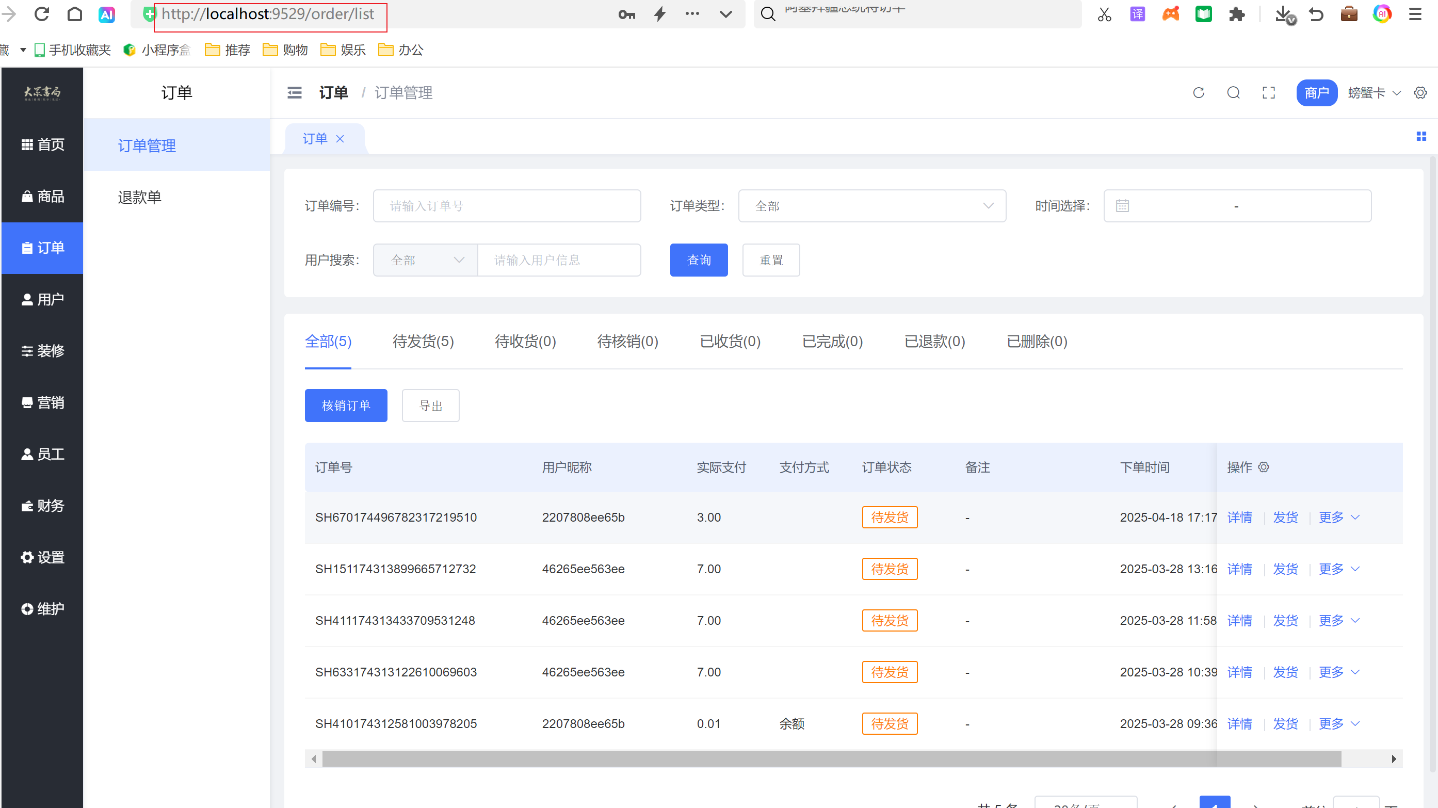
Task: Focus the 请输入用户信息 input field
Action: coord(559,260)
